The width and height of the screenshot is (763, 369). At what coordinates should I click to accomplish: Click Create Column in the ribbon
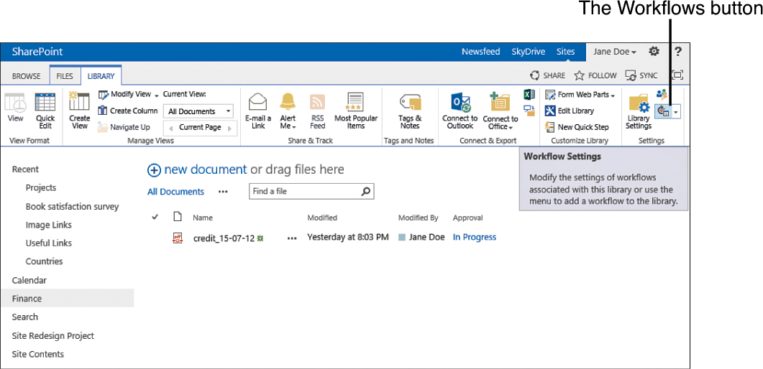pos(128,111)
